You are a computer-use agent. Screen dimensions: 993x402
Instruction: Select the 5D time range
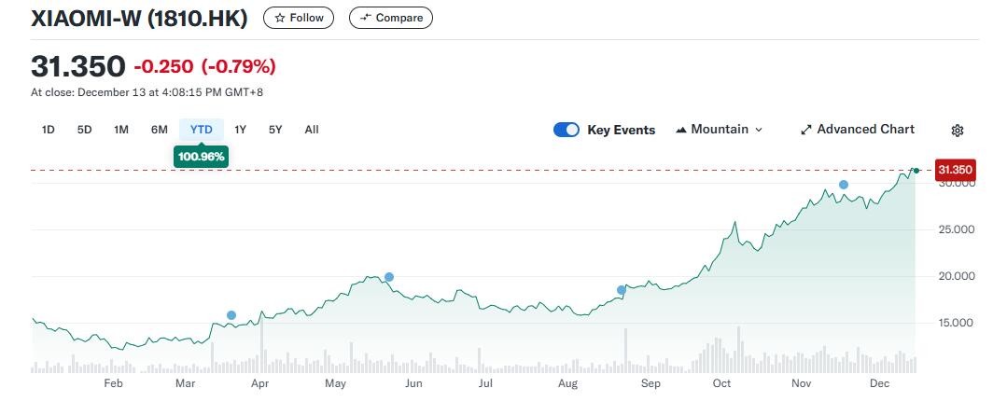pyautogui.click(x=84, y=130)
